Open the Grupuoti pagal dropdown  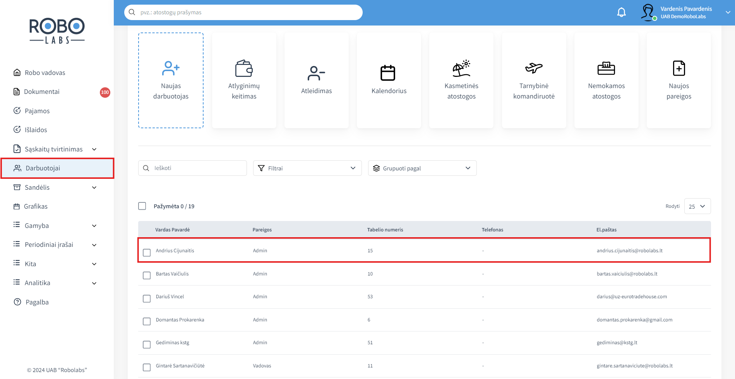pos(422,168)
